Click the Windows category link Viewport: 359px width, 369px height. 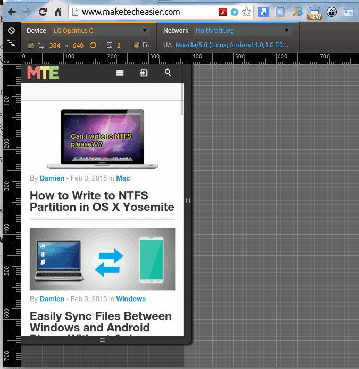[131, 299]
